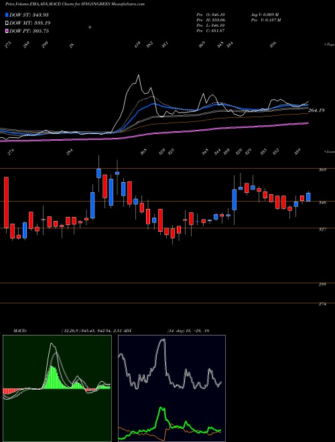The width and height of the screenshot is (335, 442).
Task: Click the 'Pre C: 351.87' close value
Action: pos(210,31)
